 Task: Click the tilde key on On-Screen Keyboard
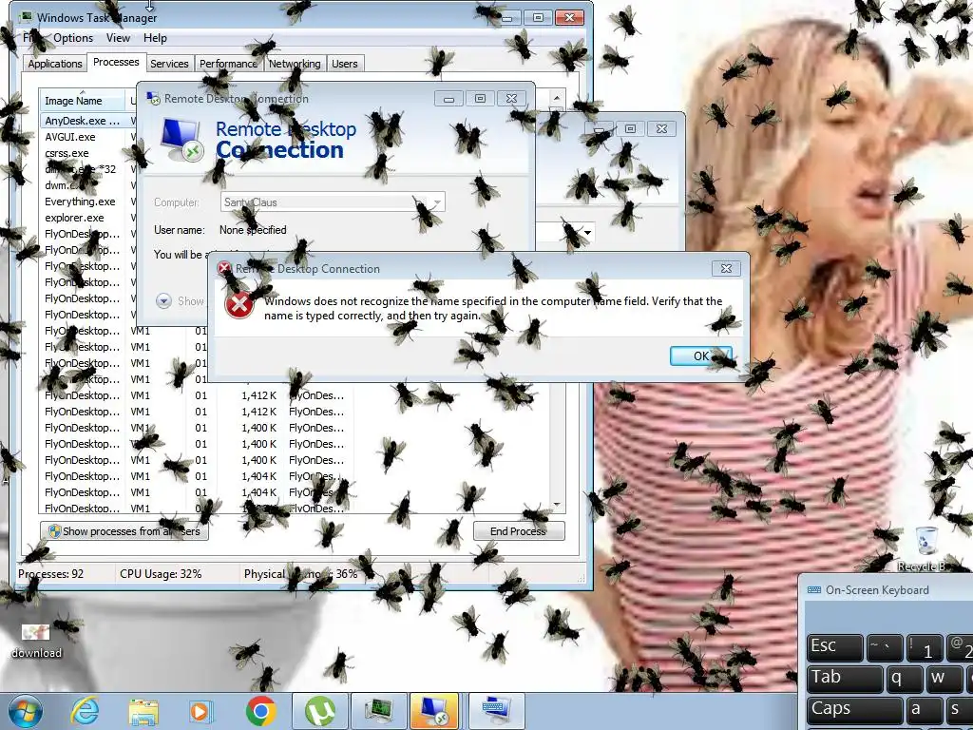[885, 647]
